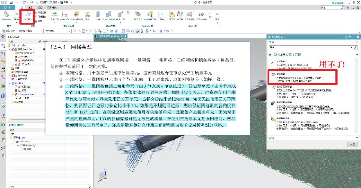Open the Simulation Navigator tab in resource bar
This screenshot has width=361, height=188.
tap(3, 46)
